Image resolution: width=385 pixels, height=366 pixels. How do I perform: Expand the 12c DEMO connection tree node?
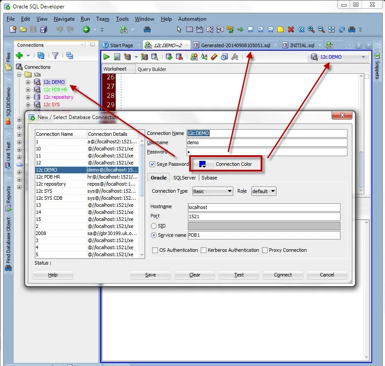coord(28,82)
